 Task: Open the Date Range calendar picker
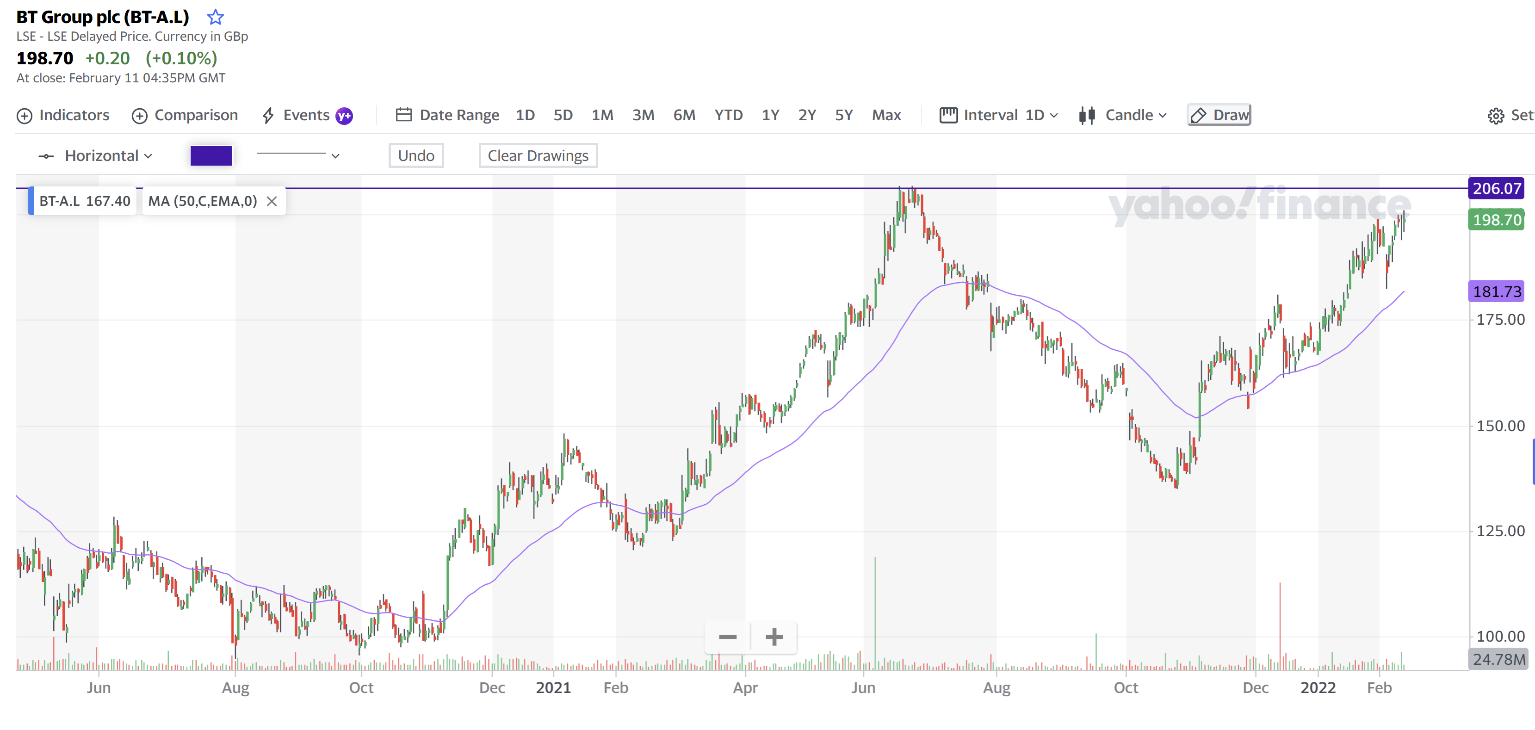click(x=403, y=114)
